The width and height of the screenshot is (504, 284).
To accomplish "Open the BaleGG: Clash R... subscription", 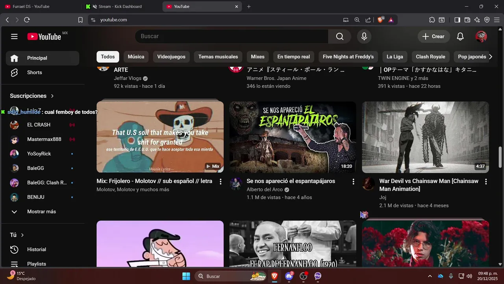I will coord(43,183).
